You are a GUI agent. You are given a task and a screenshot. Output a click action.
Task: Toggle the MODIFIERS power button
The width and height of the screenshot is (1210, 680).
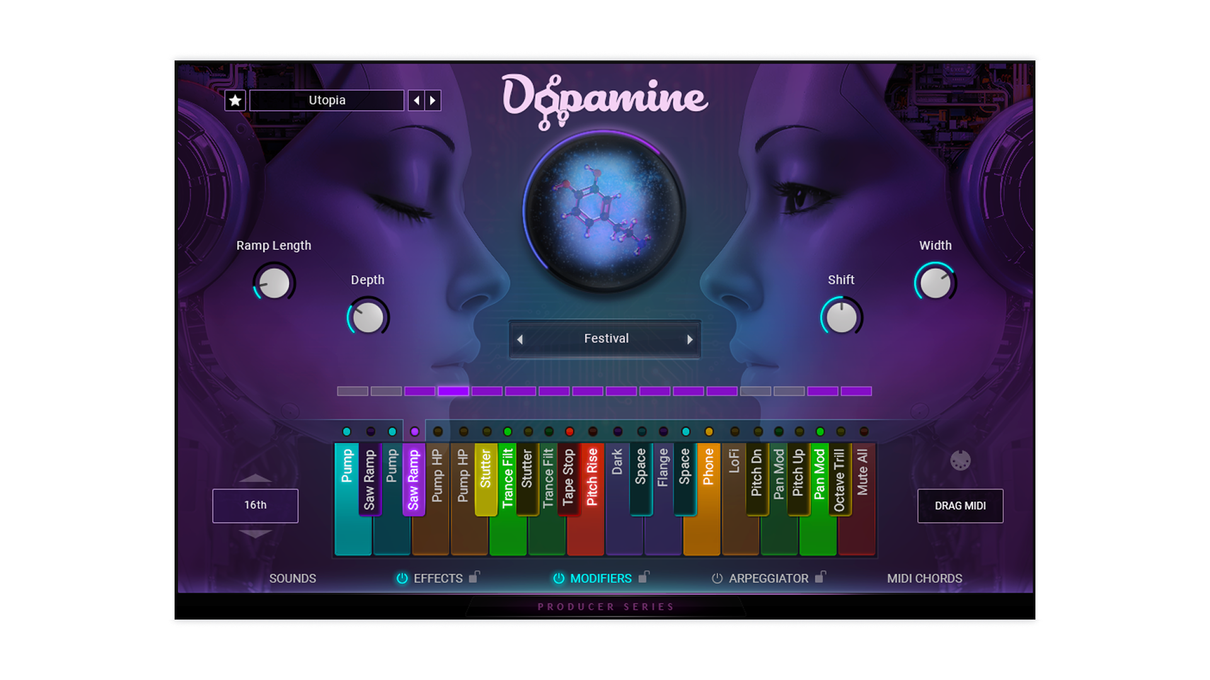pyautogui.click(x=558, y=579)
